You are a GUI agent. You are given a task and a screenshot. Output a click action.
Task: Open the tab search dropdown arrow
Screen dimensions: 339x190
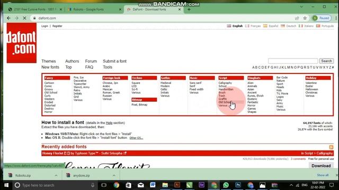coord(301,7)
